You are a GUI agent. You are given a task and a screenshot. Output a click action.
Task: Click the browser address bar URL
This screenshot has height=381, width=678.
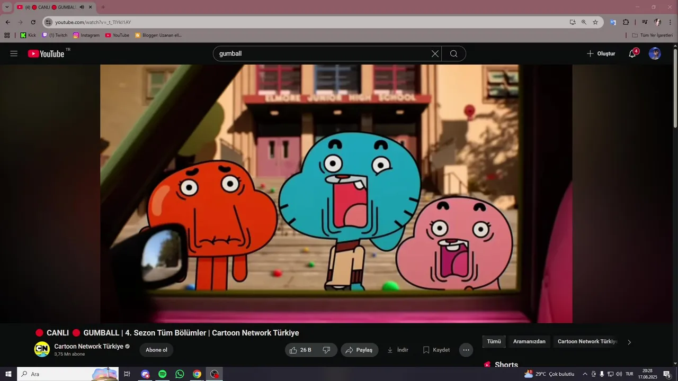click(93, 22)
